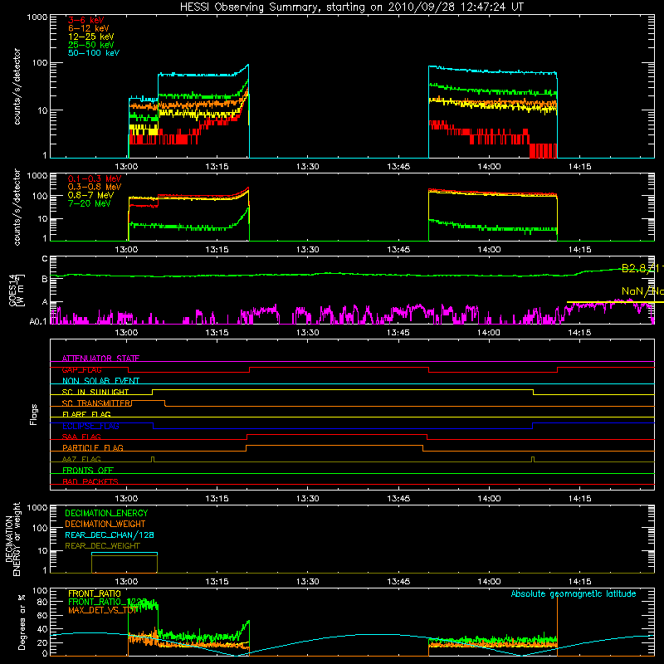Pick the PARTICLE_FLAG label

[93, 447]
